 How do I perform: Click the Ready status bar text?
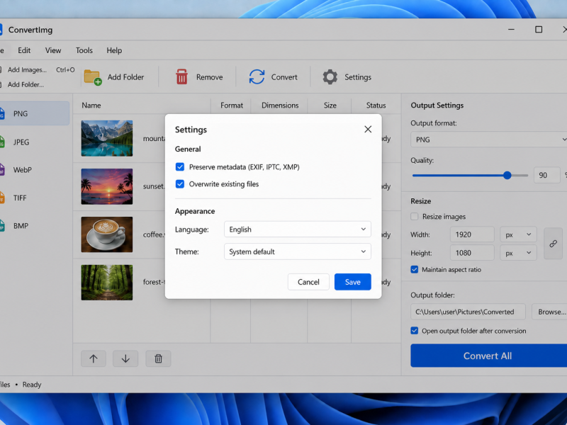(x=32, y=385)
